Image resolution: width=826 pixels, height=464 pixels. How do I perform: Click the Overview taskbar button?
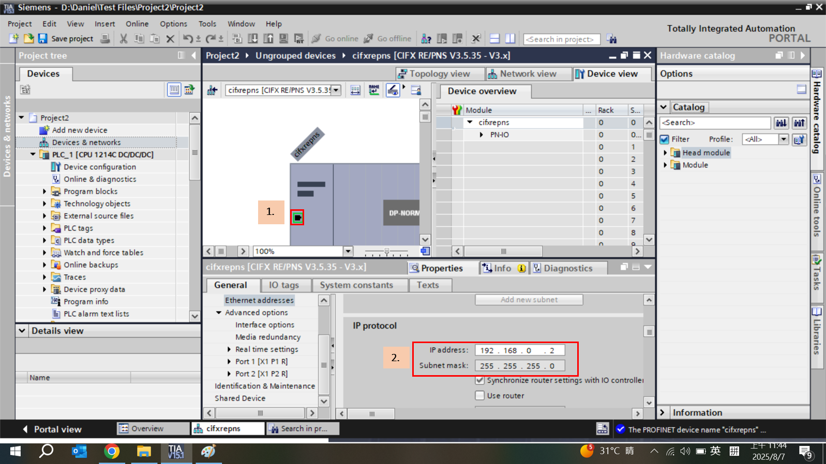point(153,428)
